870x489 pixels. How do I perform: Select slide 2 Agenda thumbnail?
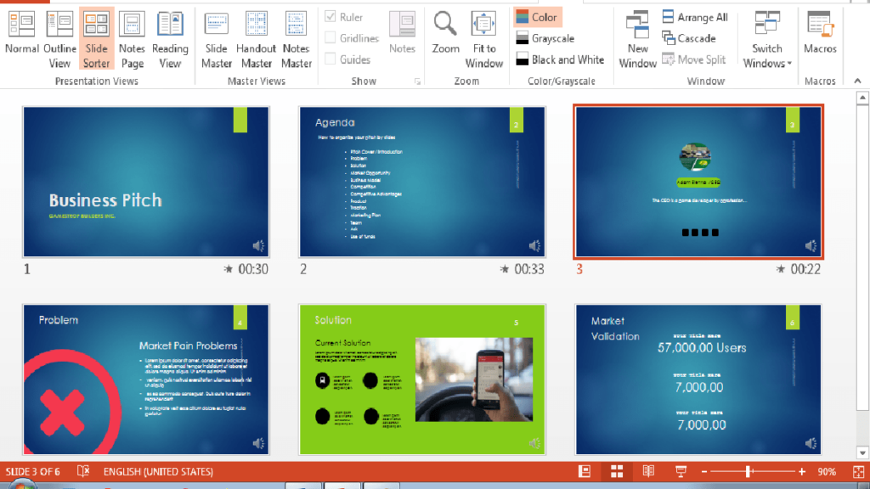(x=422, y=182)
